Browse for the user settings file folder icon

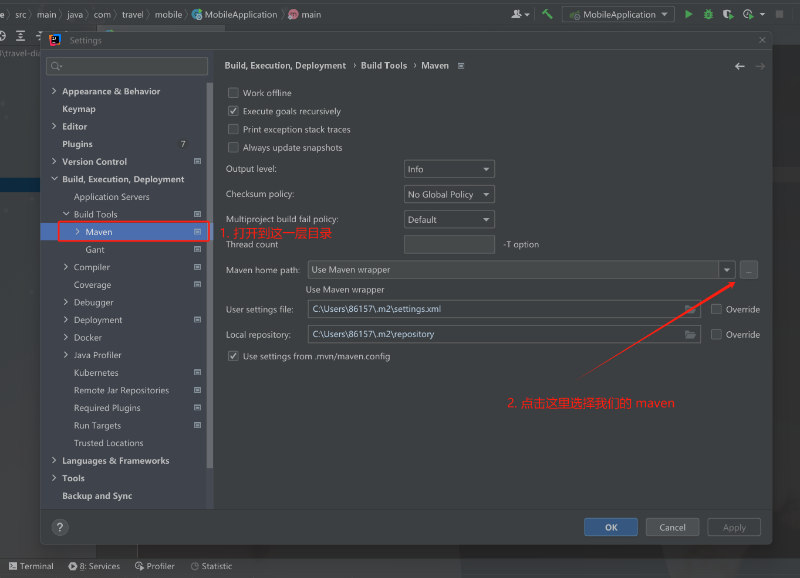(690, 309)
